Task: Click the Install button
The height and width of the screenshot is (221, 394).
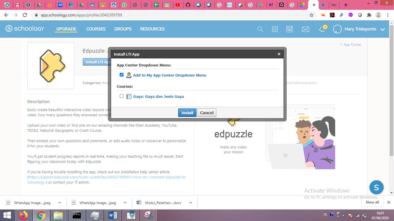Action: [x=187, y=113]
